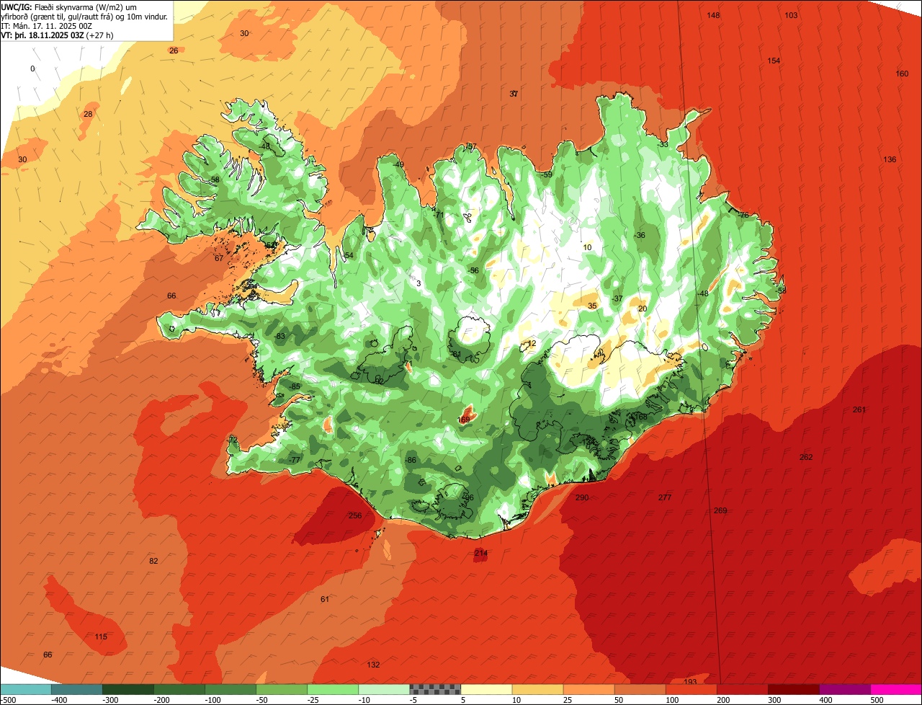Image resolution: width=922 pixels, height=705 pixels.
Task: Click the '-83' value in west Iceland
Action: coord(280,336)
